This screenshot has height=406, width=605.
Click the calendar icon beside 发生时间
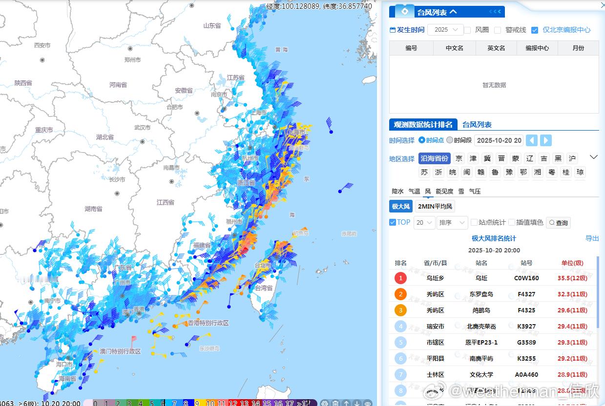pos(393,30)
